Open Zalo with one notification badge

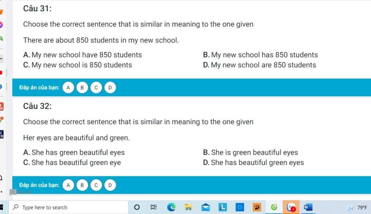(291, 207)
